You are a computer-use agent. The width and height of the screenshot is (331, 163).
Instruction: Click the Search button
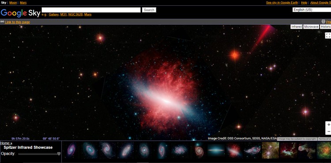pyautogui.click(x=149, y=10)
